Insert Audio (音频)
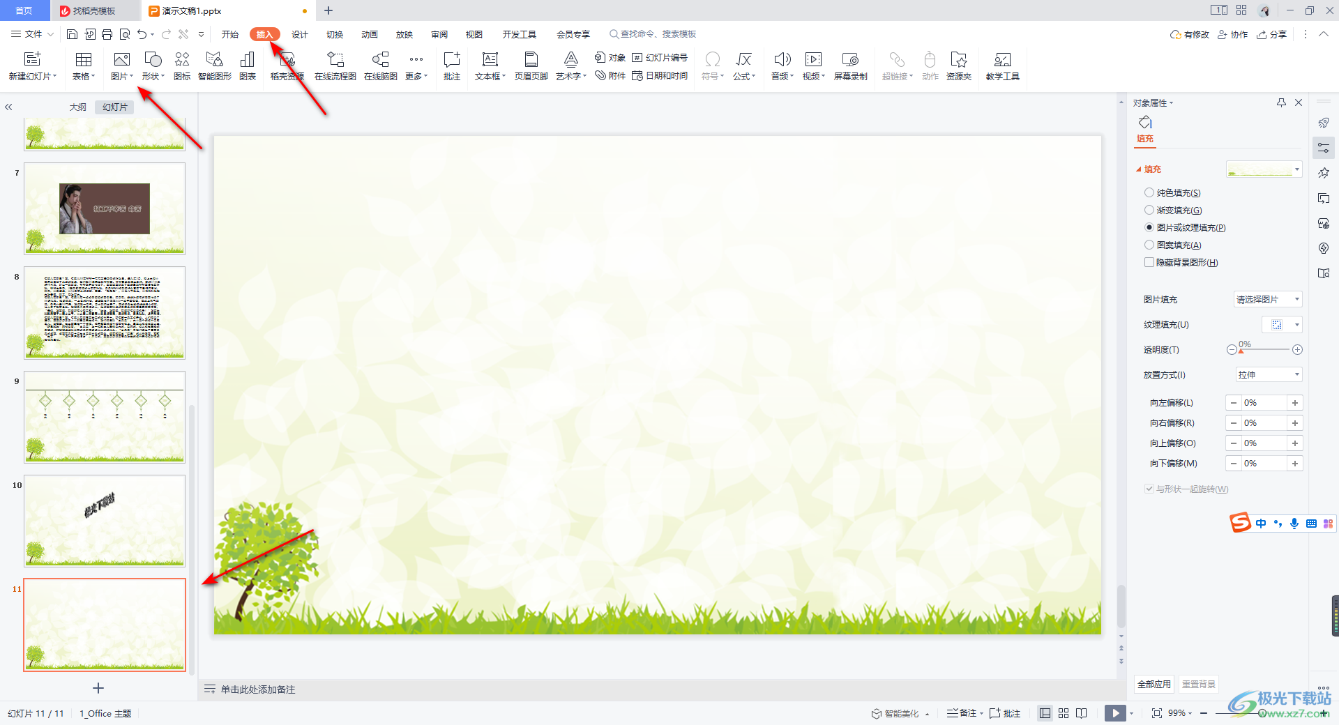The height and width of the screenshot is (725, 1339). (x=782, y=66)
